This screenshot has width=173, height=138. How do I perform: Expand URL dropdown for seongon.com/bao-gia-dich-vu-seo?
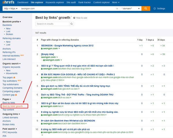pyautogui.click(x=79, y=89)
